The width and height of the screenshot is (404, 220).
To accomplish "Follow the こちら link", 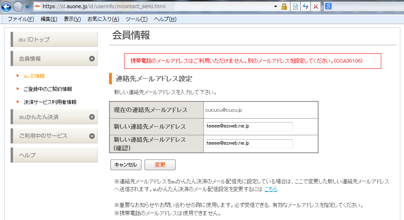I will (271, 189).
